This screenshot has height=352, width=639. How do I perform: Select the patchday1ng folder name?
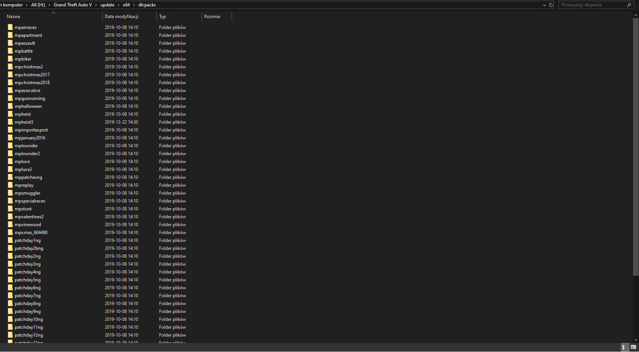click(27, 240)
